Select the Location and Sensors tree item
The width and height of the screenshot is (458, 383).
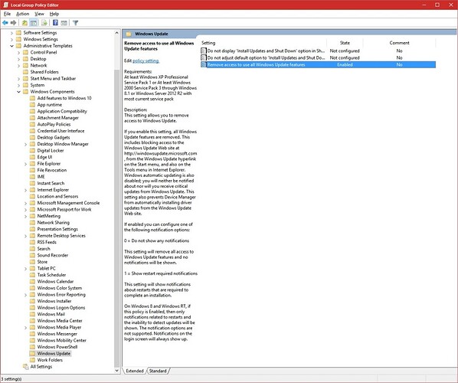(x=57, y=196)
